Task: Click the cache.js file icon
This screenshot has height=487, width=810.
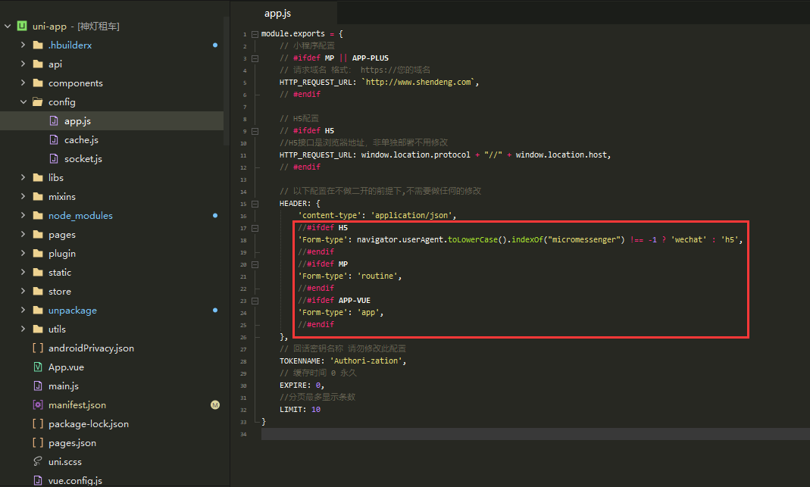Action: pos(53,140)
